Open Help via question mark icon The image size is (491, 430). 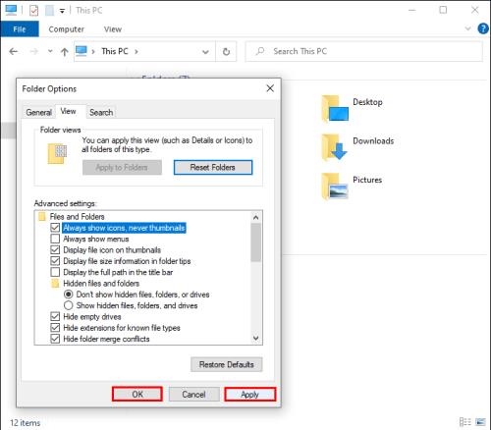[483, 28]
